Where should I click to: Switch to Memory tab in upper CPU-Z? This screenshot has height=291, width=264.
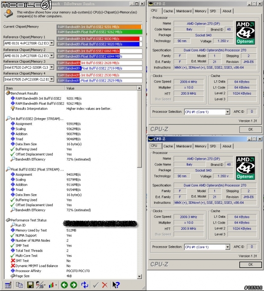point(200,11)
